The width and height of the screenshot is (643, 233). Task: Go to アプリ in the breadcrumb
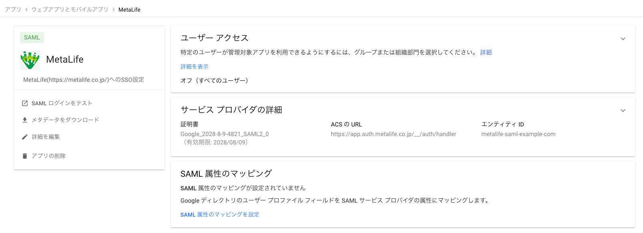[13, 10]
